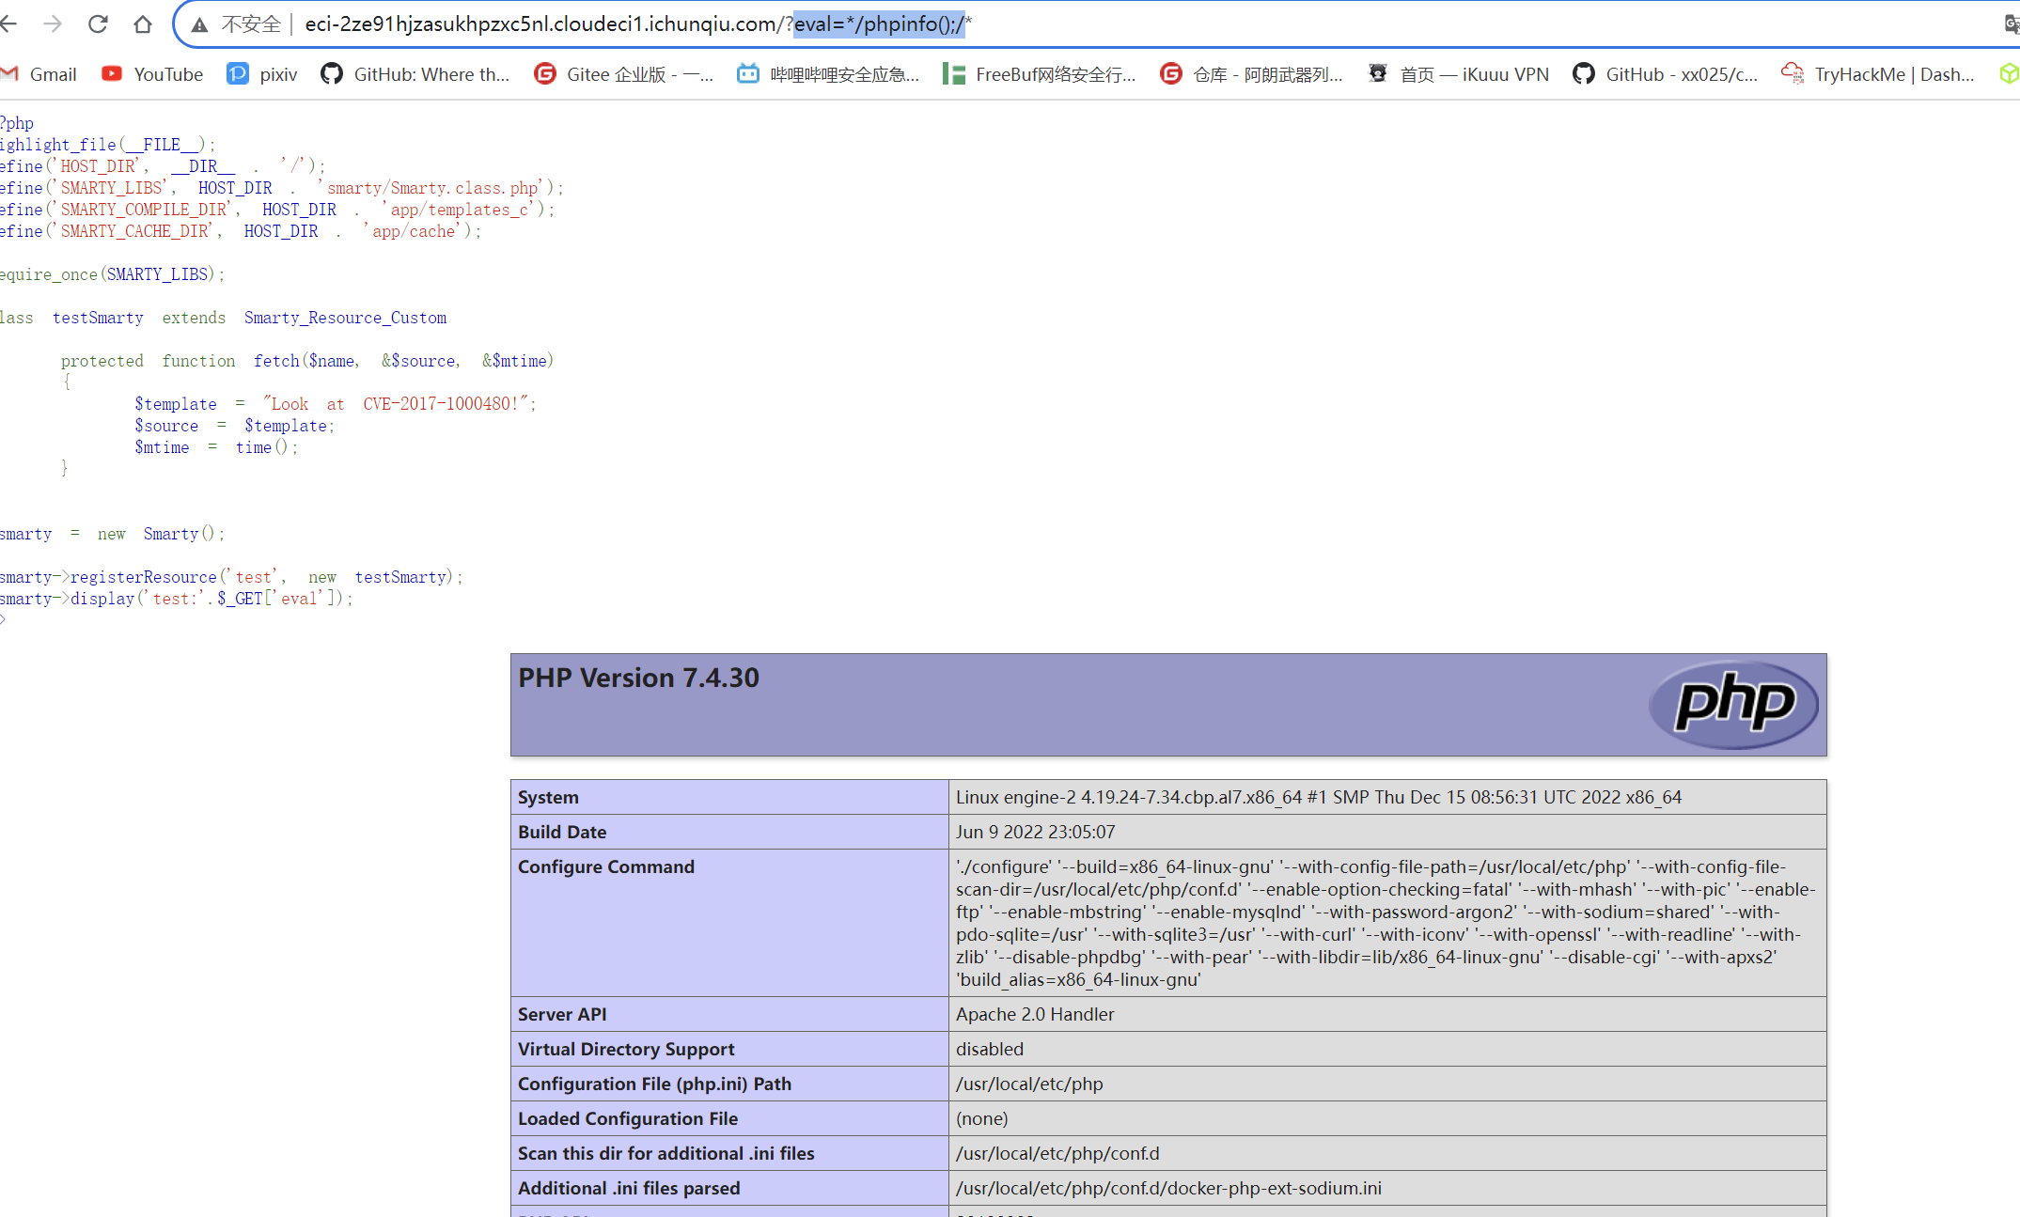This screenshot has height=1217, width=2020.
Task: Click the browser back arrow
Action: (x=9, y=23)
